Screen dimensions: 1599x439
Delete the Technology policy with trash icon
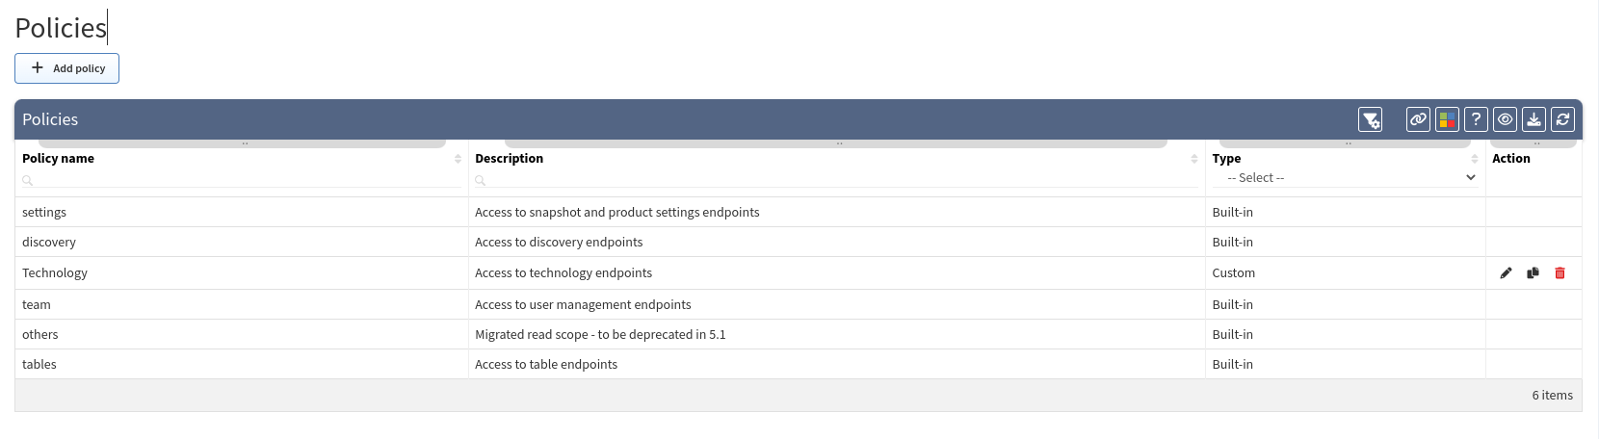(1560, 273)
